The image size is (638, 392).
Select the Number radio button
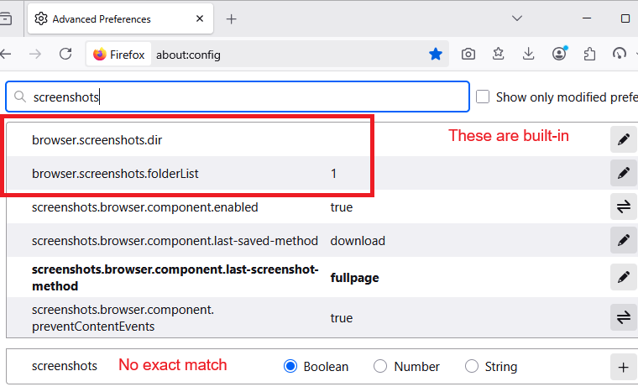380,366
